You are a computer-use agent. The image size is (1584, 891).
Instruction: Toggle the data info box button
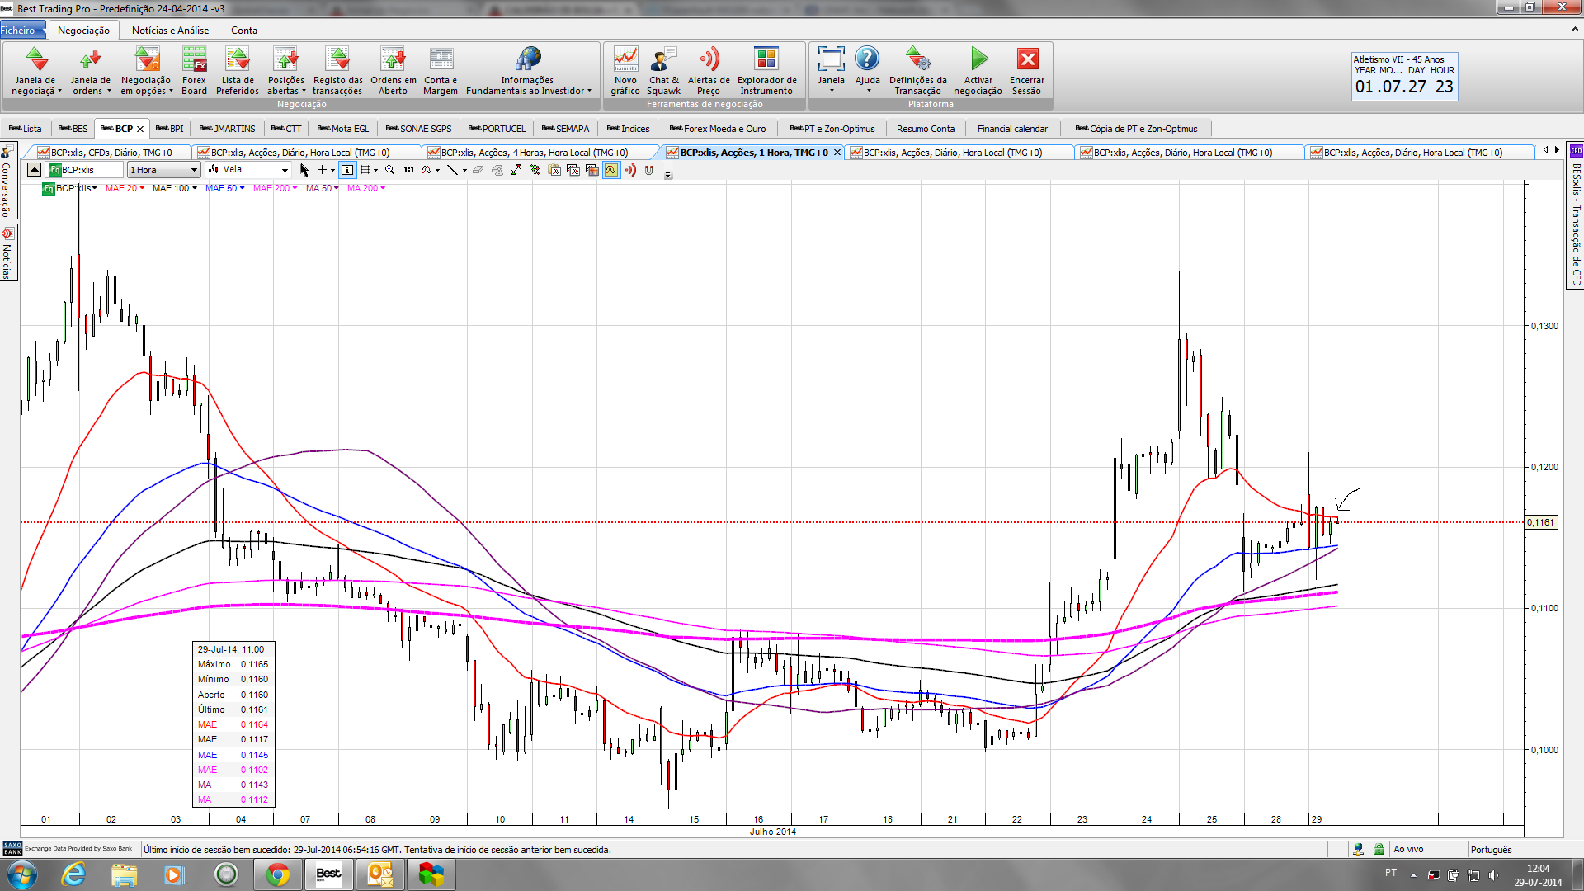pos(347,170)
